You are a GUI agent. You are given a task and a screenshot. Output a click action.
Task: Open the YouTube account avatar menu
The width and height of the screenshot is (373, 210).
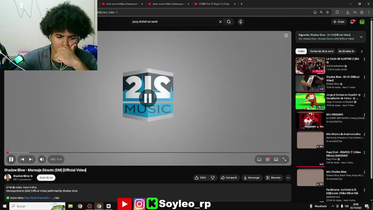(x=362, y=22)
